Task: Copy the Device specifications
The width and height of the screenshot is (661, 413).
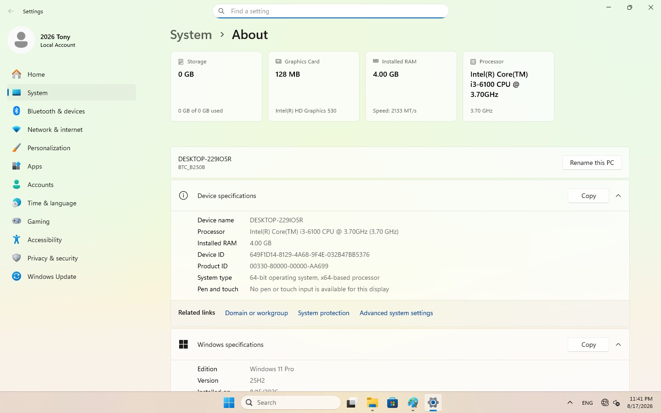Action: coord(588,196)
